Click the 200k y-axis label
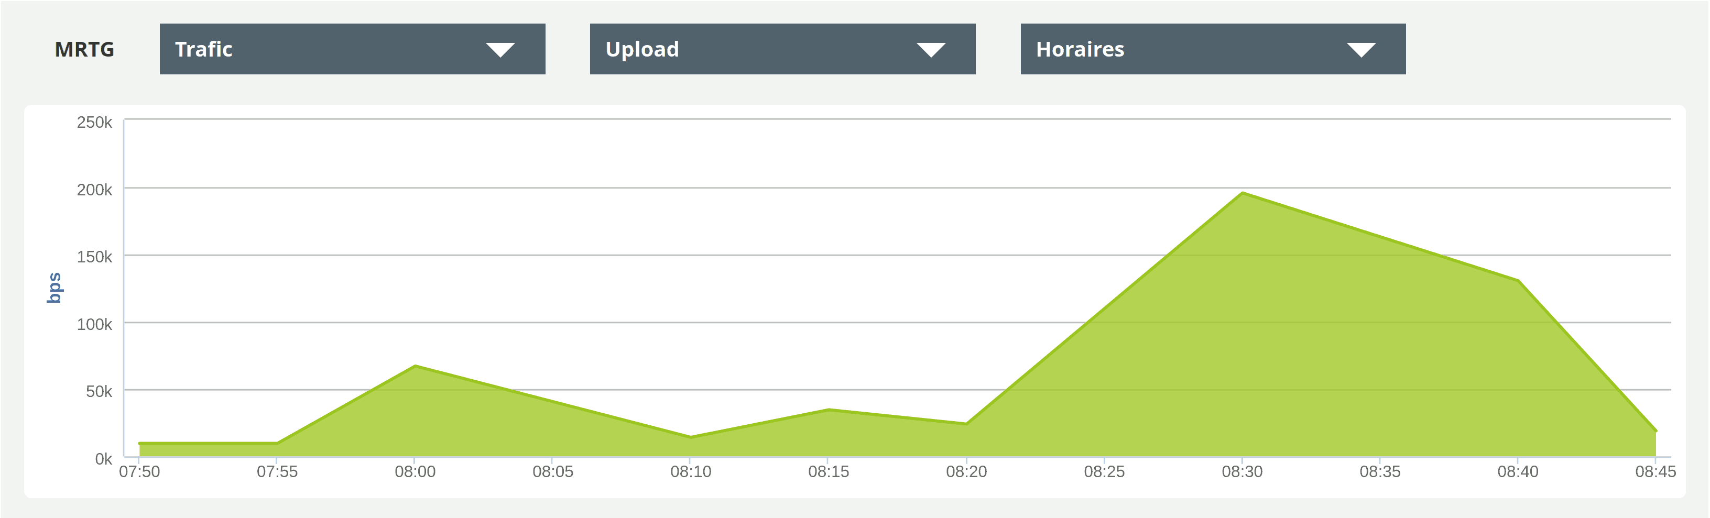The height and width of the screenshot is (518, 1710). (94, 190)
